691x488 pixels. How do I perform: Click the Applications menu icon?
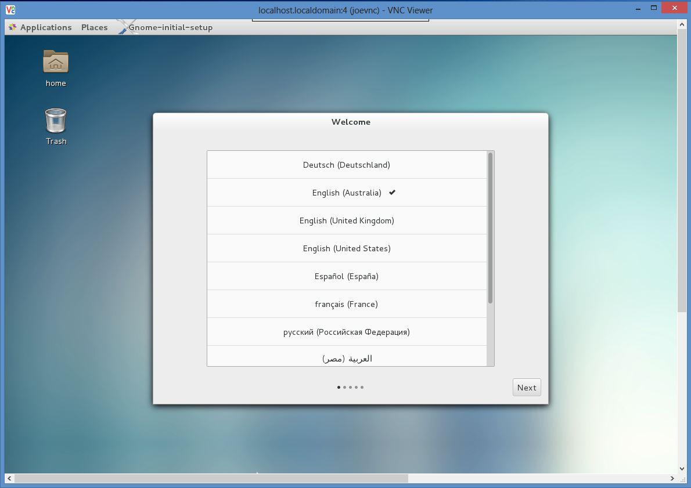12,27
